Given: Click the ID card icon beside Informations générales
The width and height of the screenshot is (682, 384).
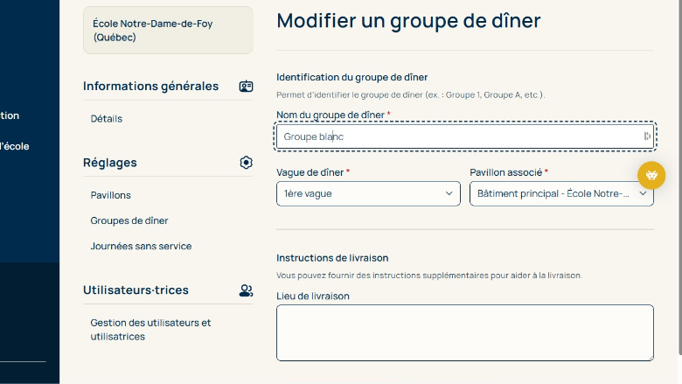Looking at the screenshot, I should 246,87.
